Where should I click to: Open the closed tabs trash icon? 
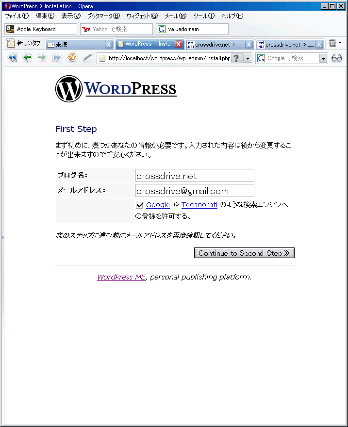pyautogui.click(x=332, y=44)
